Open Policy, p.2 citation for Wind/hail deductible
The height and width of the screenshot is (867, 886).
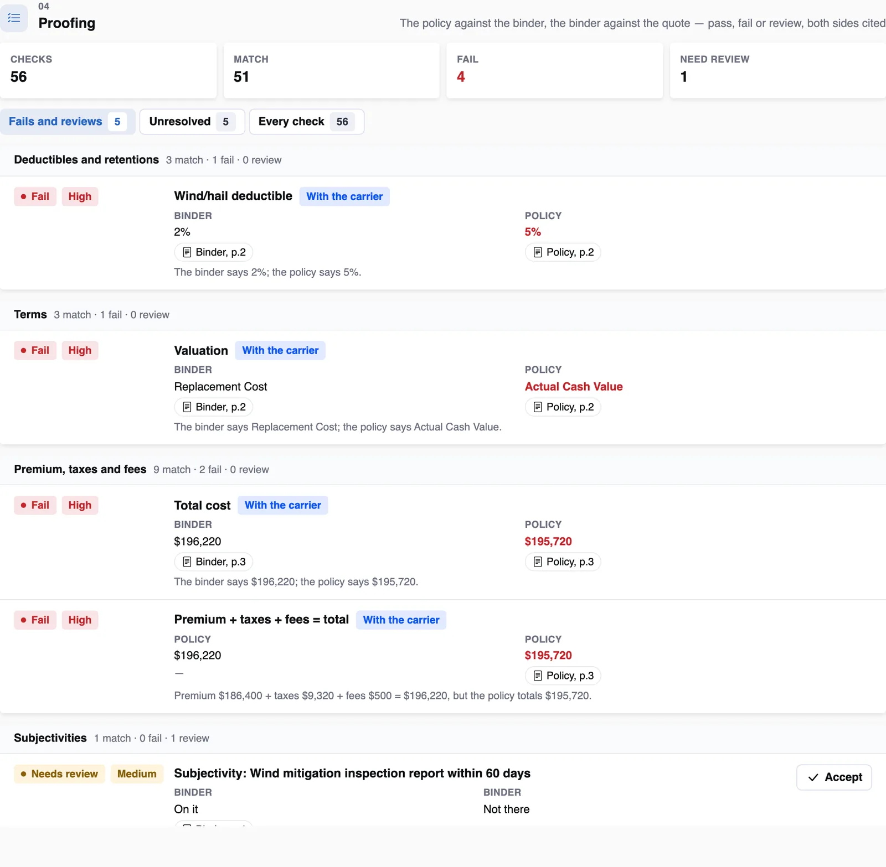pos(563,252)
